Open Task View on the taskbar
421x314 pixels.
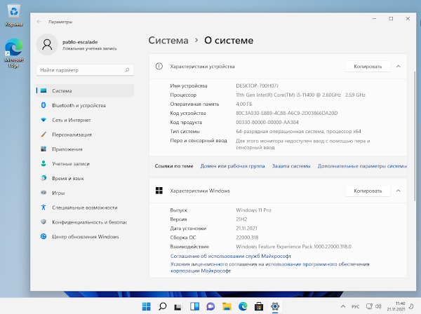(x=178, y=306)
